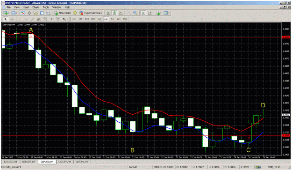
Task: Zoom out of the chart
Action: tap(135, 13)
